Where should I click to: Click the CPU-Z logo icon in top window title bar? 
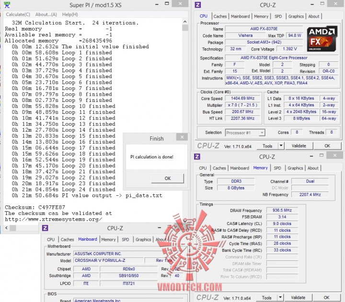198,5
